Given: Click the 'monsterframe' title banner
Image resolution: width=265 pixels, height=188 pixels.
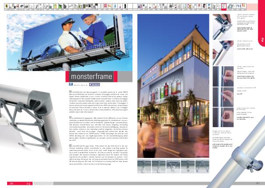Looking at the screenshot, I should 91,76.
